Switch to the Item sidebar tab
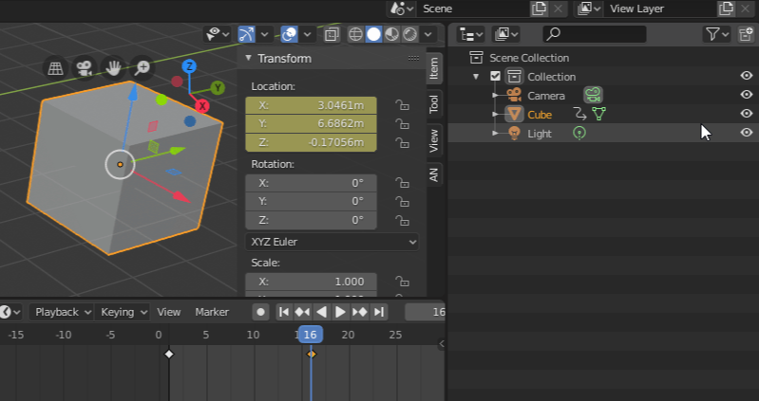759x401 pixels. coord(434,68)
